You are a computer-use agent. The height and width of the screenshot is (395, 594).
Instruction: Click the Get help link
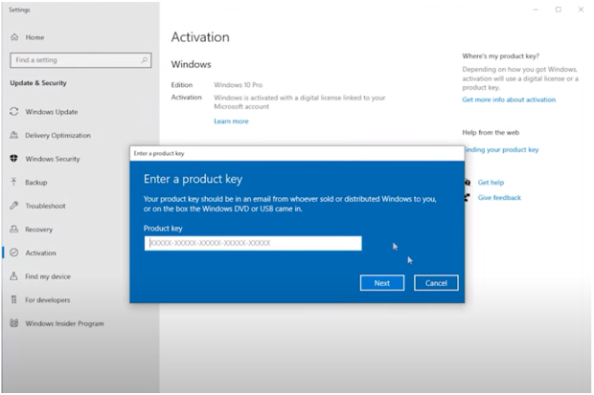coord(491,183)
